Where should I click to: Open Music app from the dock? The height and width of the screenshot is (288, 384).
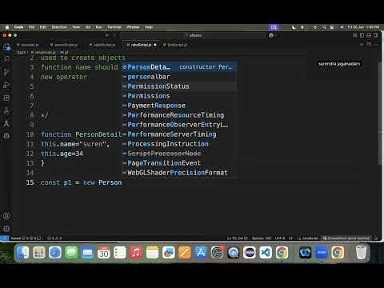point(136,252)
